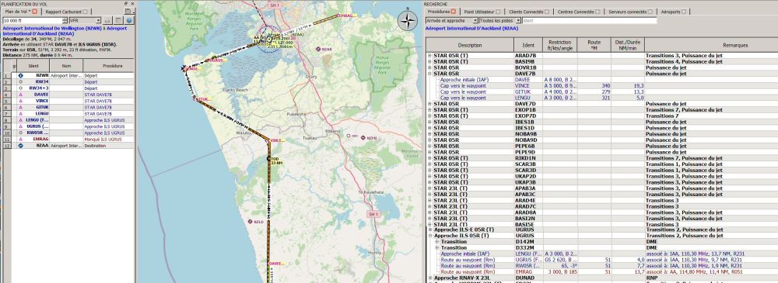Expand the STAR 05R BOVR1B row

pos(429,67)
